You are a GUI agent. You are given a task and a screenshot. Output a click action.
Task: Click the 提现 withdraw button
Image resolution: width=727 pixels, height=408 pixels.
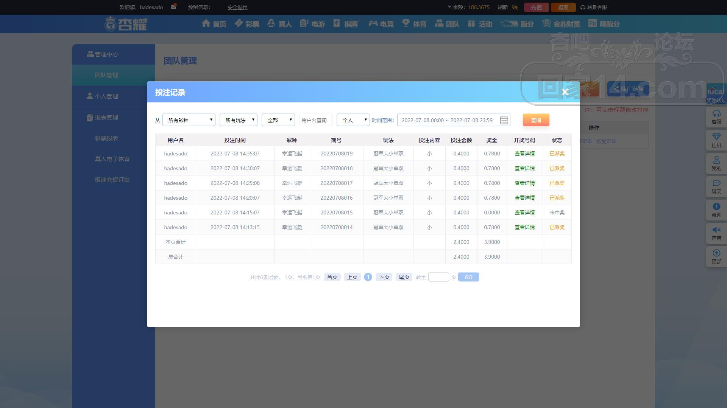(x=563, y=7)
